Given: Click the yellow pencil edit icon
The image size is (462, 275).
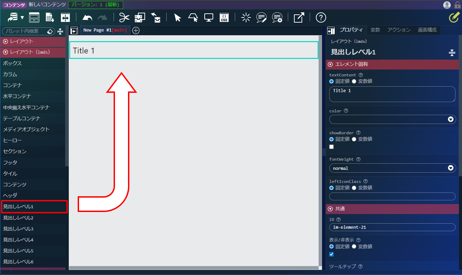Looking at the screenshot, I should (x=454, y=17).
